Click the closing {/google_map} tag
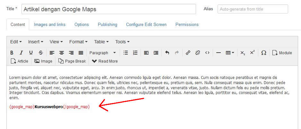 (x=76, y=107)
